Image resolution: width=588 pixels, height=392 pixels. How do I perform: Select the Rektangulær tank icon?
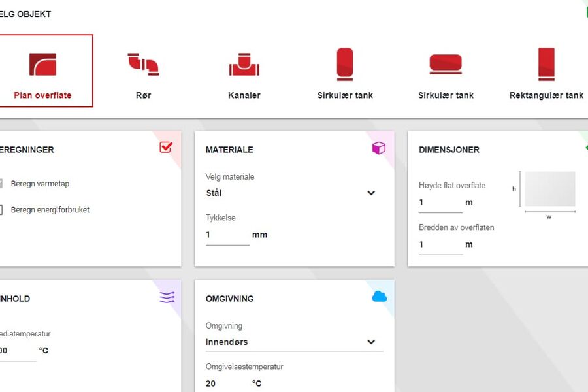tap(546, 65)
